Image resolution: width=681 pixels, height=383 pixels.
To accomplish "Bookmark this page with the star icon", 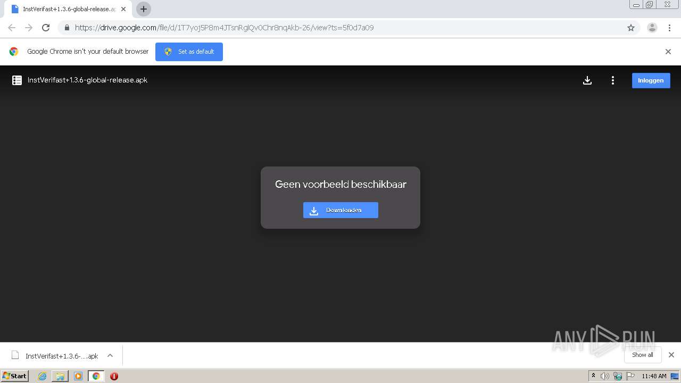I will (x=631, y=28).
